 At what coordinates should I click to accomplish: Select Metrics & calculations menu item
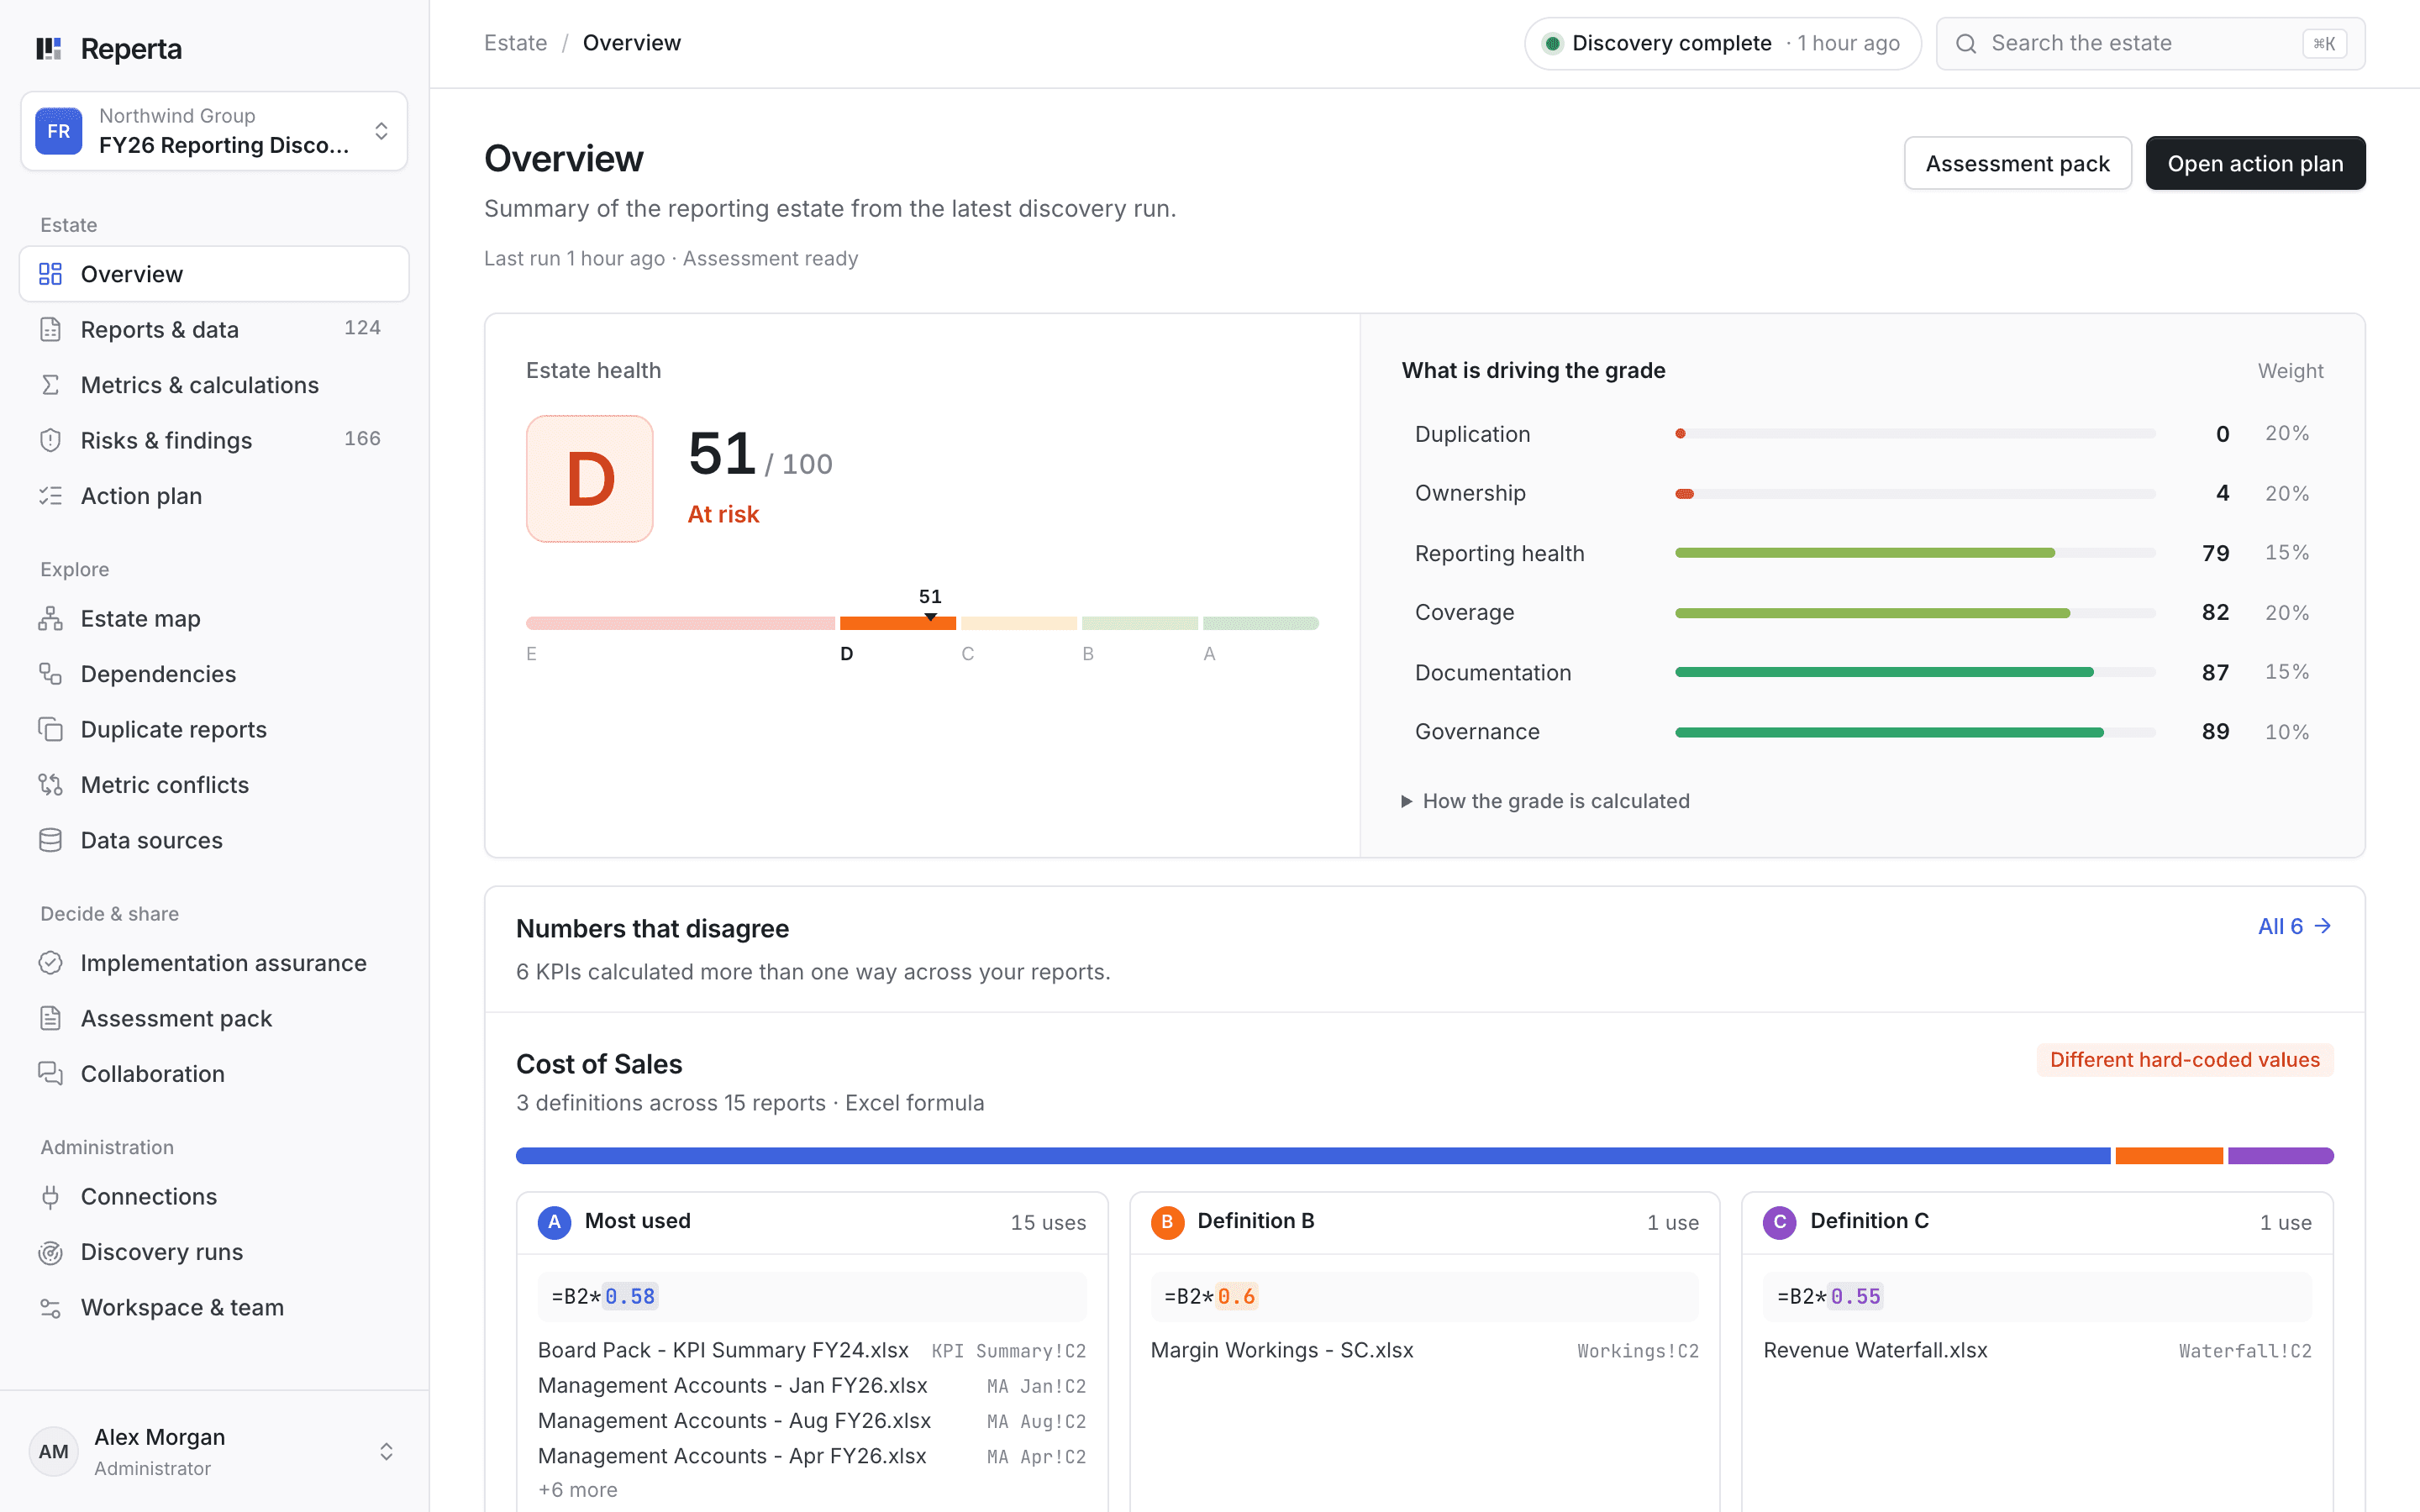pyautogui.click(x=214, y=385)
